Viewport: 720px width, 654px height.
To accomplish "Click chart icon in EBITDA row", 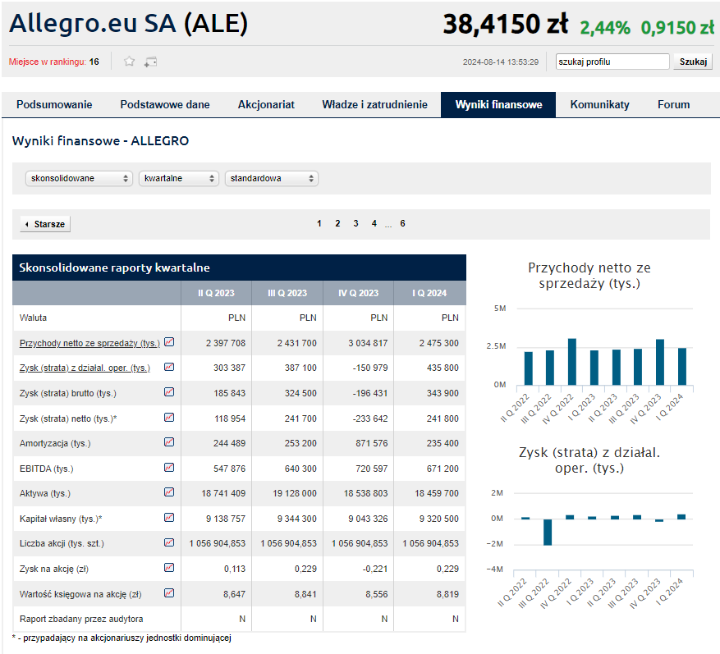I will [169, 467].
